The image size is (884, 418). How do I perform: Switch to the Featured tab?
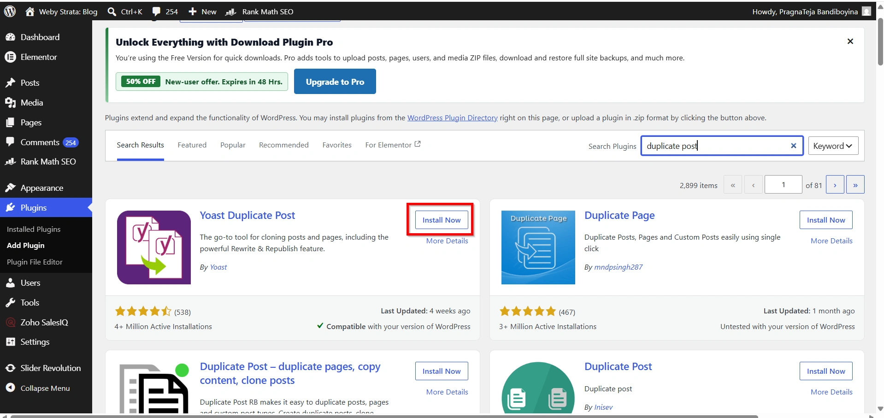(192, 145)
